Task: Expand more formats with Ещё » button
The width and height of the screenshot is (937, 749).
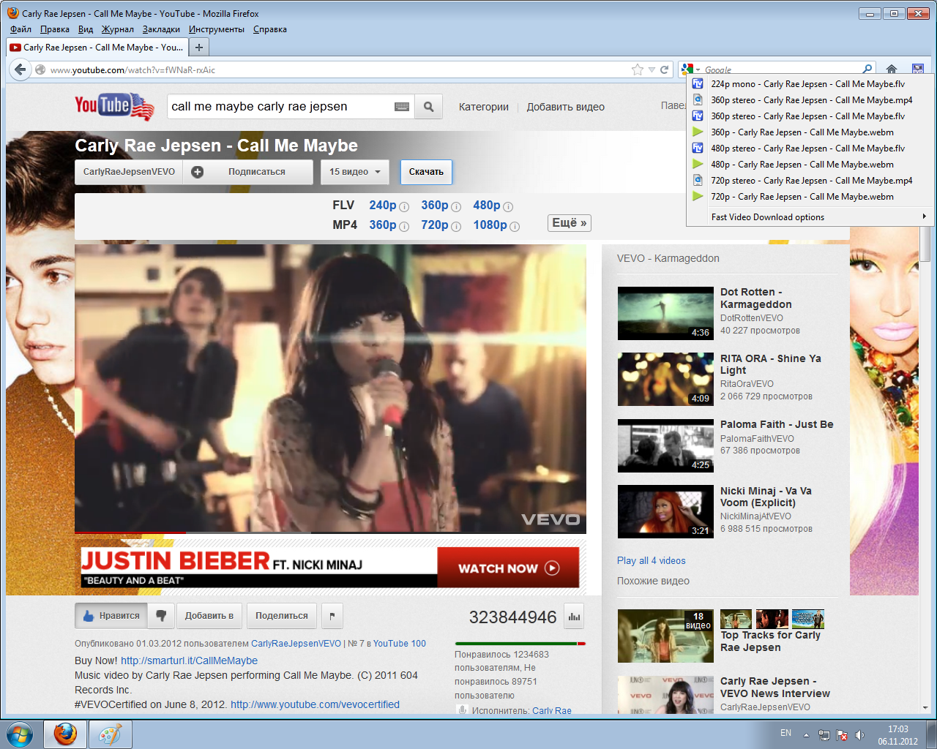Action: 570,223
